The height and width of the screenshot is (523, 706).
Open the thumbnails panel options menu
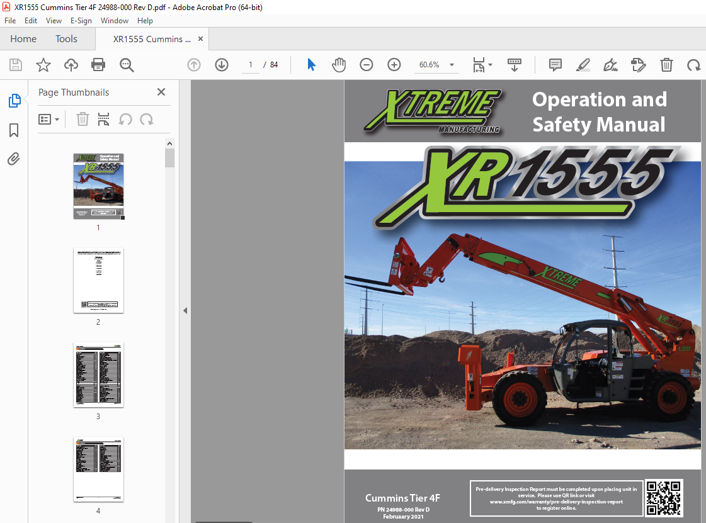(x=48, y=120)
